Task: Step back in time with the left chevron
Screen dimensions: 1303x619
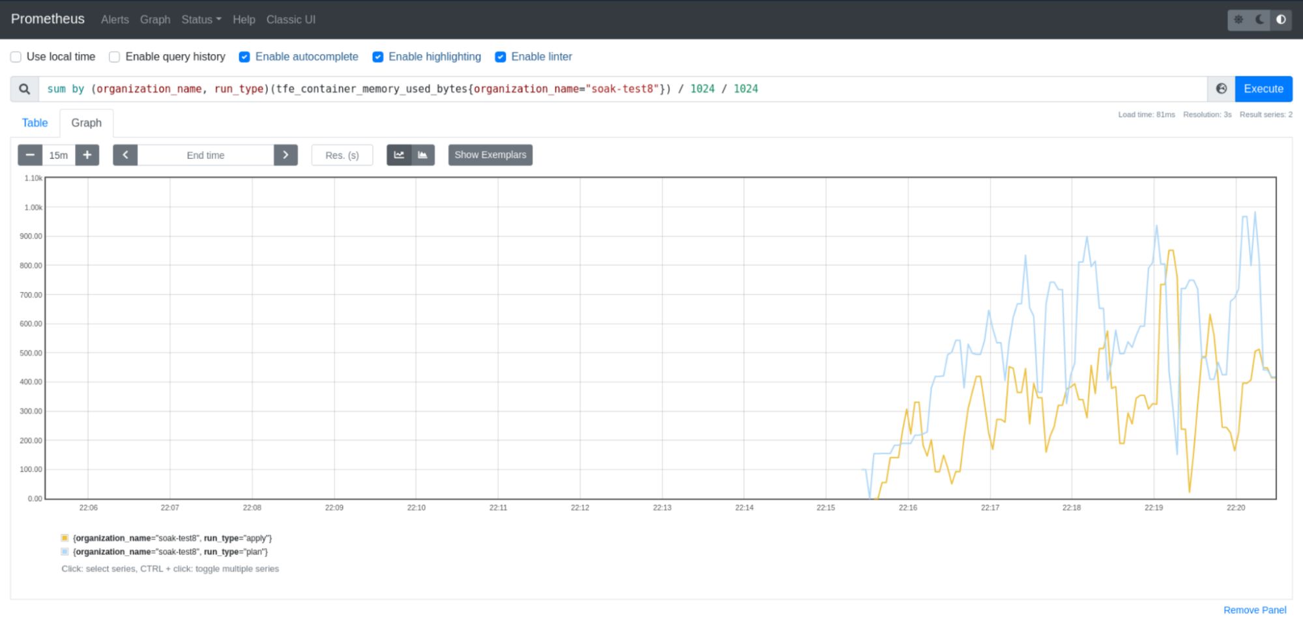Action: (x=125, y=154)
